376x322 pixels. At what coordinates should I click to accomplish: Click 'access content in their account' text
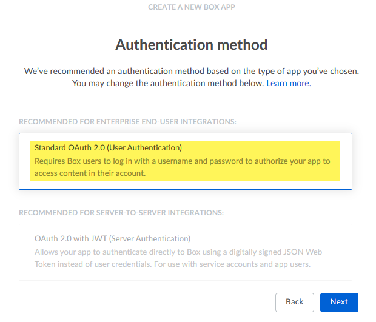tap(90, 173)
